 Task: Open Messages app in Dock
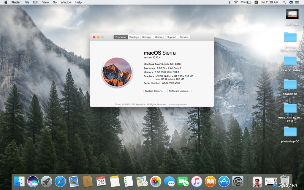169,181
